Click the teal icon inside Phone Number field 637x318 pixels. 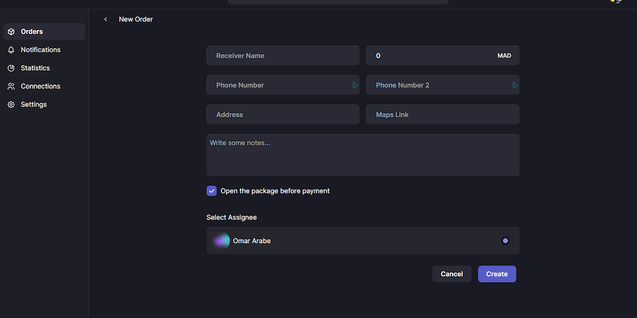point(355,85)
